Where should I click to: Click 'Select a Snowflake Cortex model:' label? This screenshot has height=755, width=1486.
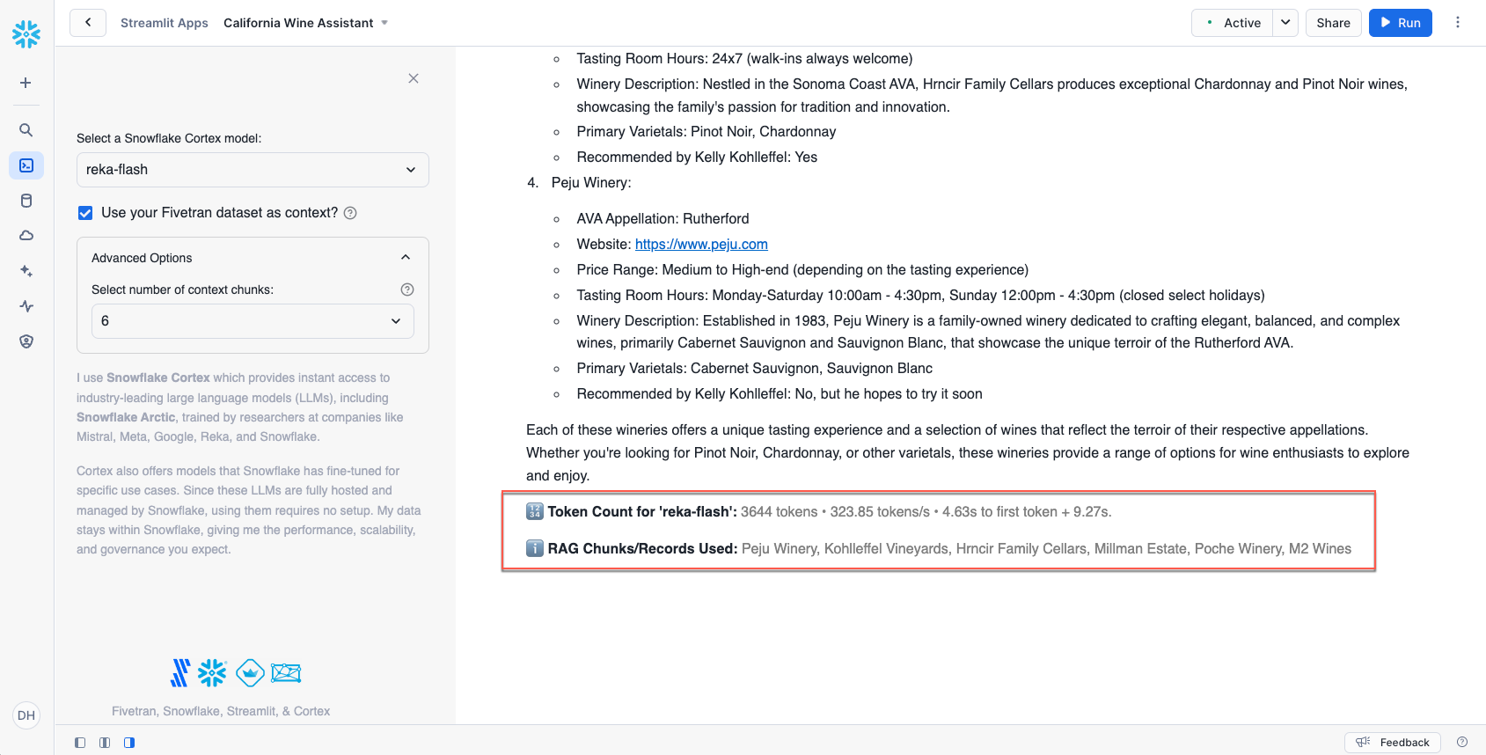click(169, 138)
